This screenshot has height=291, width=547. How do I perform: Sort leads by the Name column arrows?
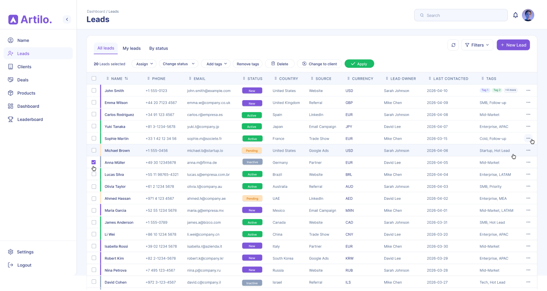[126, 79]
